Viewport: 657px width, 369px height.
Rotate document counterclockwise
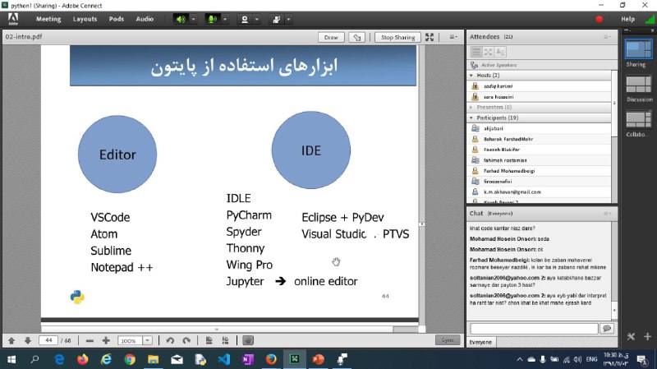coord(170,340)
